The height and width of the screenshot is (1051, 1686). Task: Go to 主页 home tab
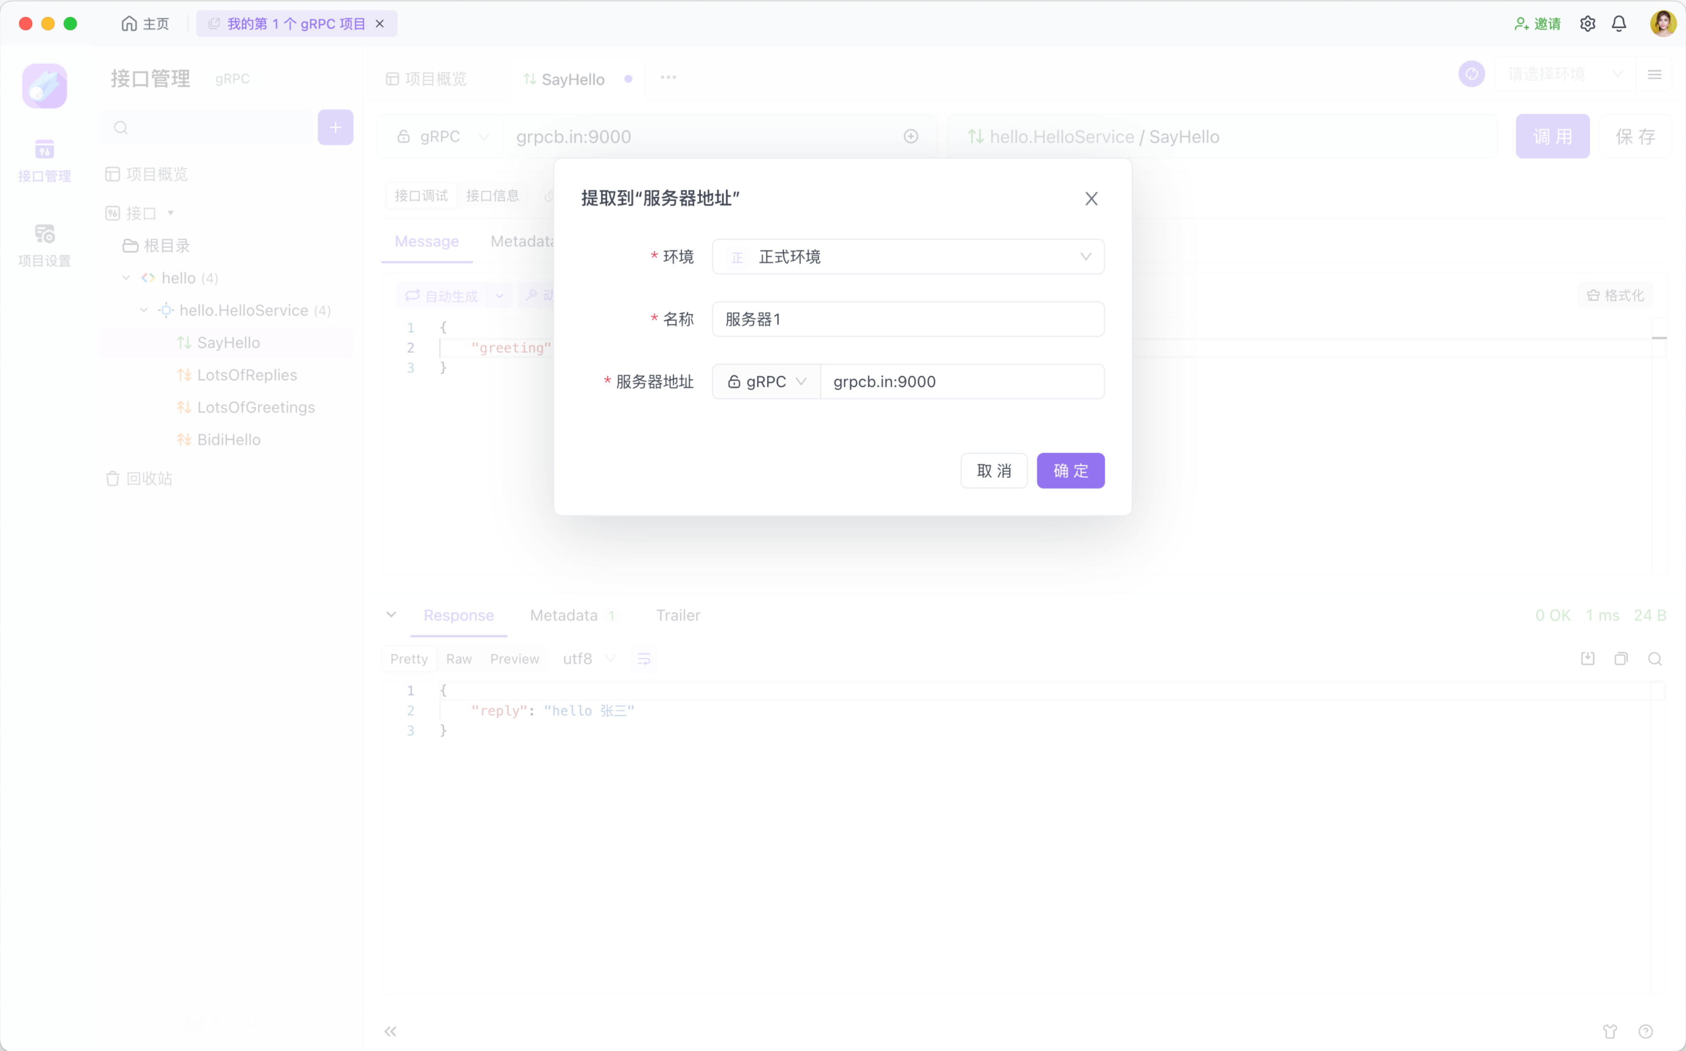coord(145,24)
